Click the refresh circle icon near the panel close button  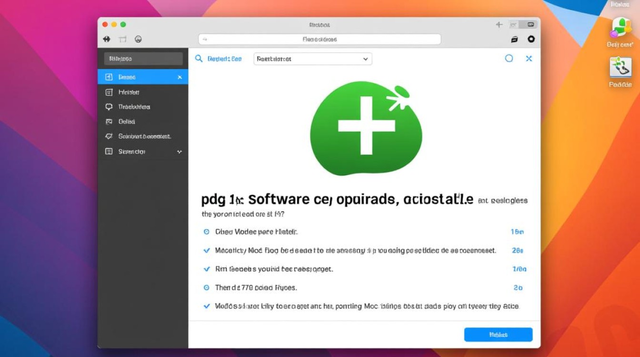(x=509, y=58)
